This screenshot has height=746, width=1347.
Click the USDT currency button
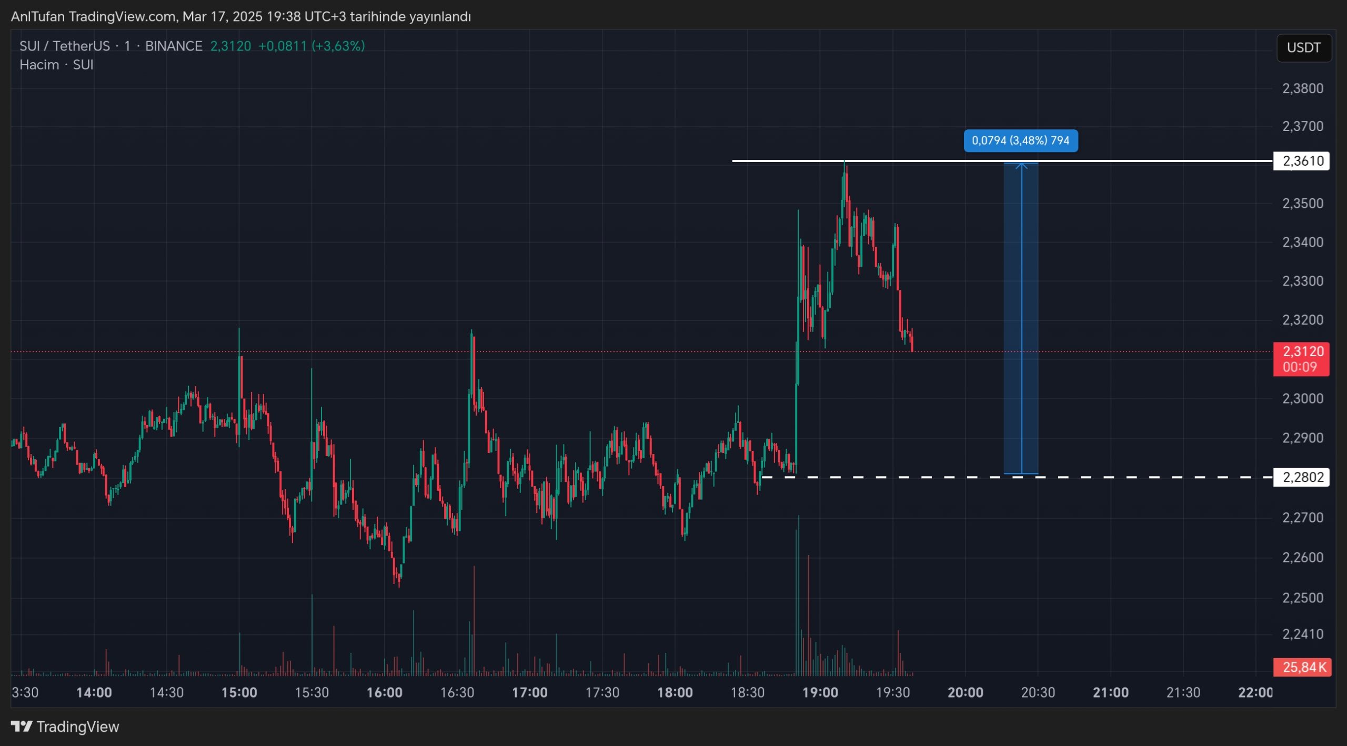[1303, 48]
